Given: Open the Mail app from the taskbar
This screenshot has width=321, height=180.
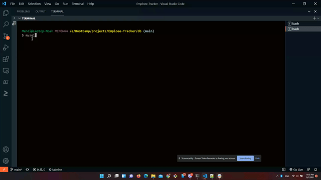Looking at the screenshot, I should tap(160, 176).
